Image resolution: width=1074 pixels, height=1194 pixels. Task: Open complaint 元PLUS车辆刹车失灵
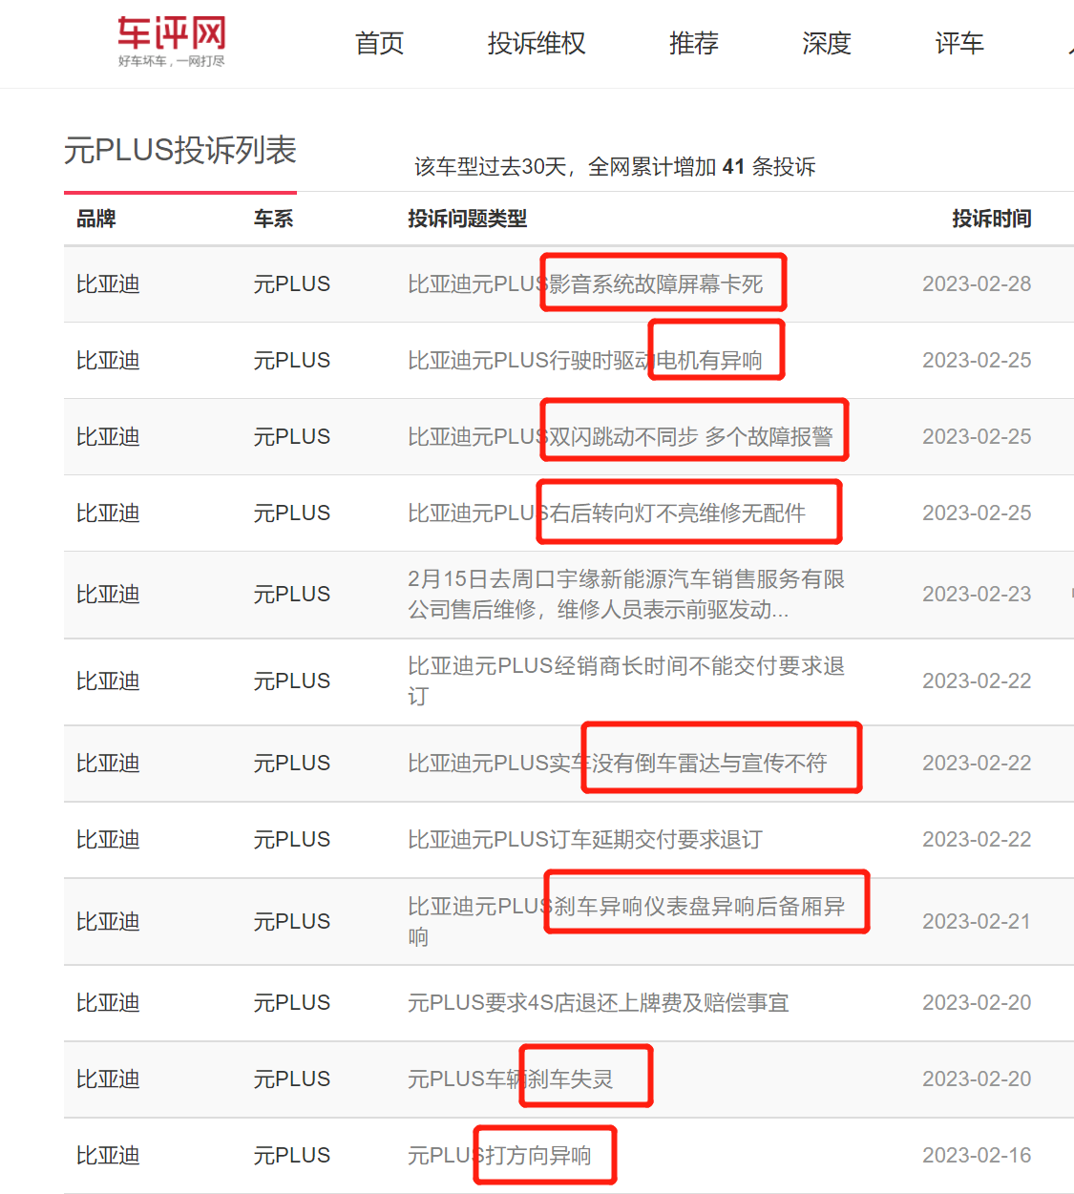click(x=511, y=1079)
